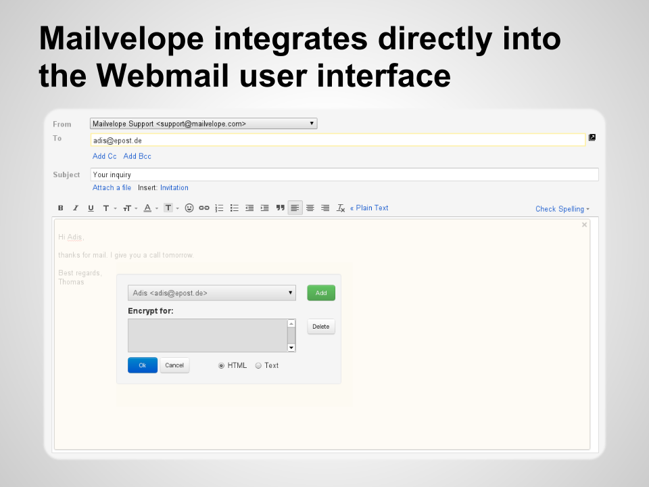Decrease the indent

coord(249,208)
